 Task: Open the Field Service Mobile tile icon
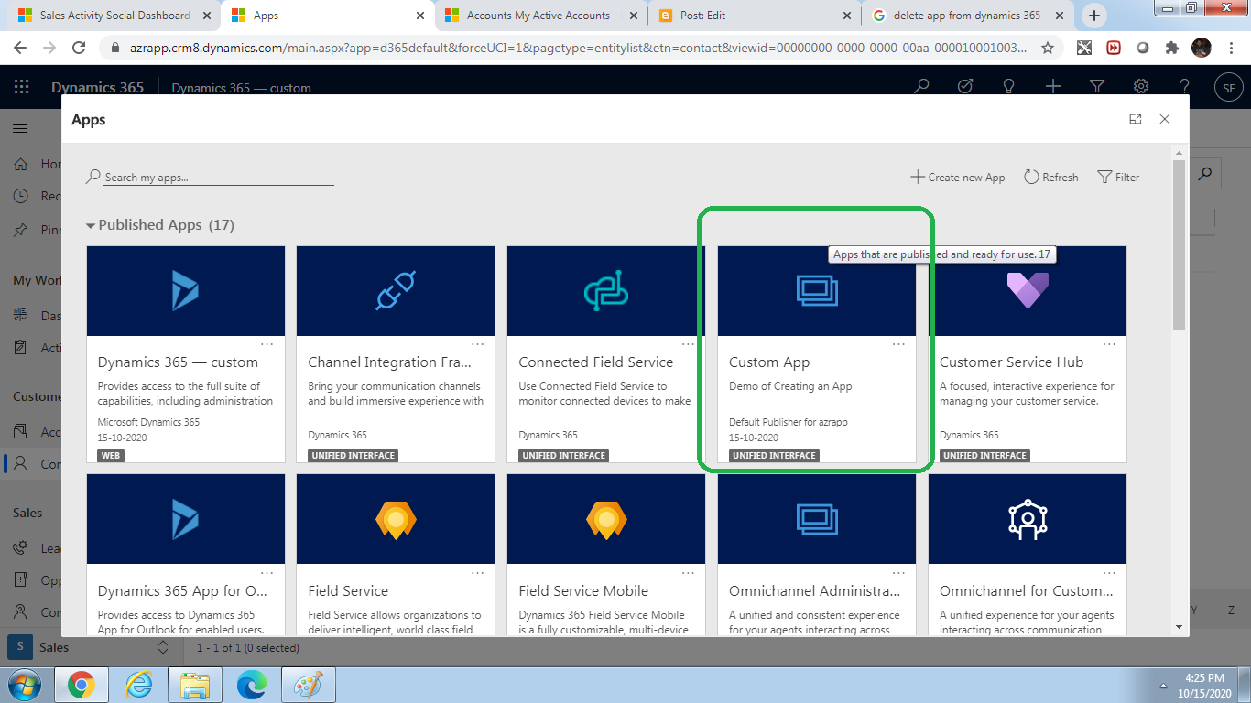[x=606, y=520]
